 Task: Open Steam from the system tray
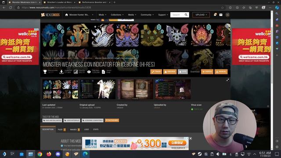coord(200,154)
